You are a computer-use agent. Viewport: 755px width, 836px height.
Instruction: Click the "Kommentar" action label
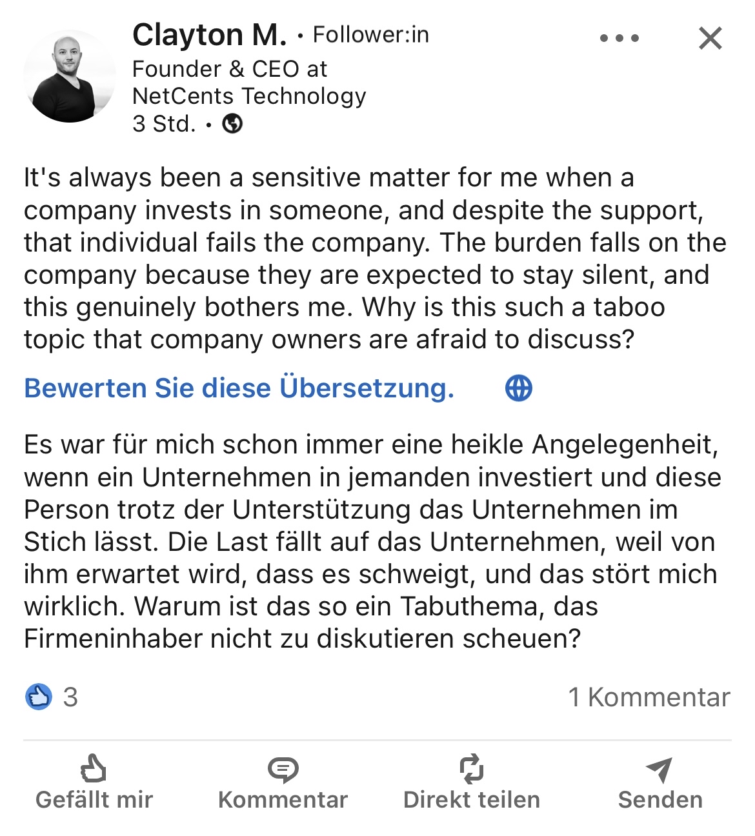pos(283,800)
